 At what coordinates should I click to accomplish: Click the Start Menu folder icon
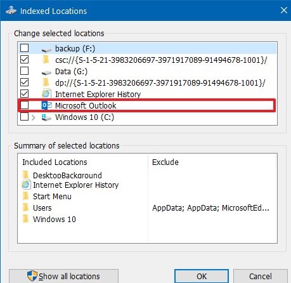[25, 196]
